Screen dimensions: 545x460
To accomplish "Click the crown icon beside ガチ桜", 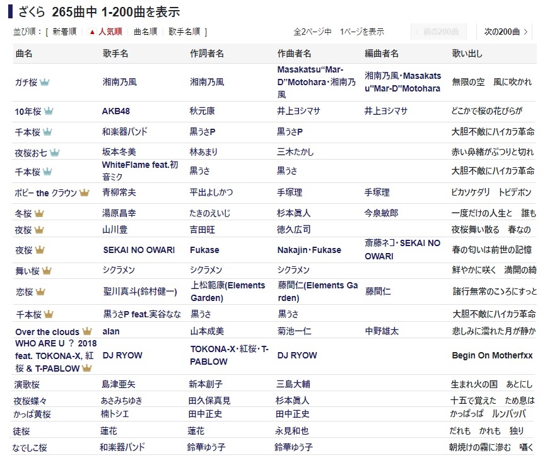I will [x=45, y=82].
